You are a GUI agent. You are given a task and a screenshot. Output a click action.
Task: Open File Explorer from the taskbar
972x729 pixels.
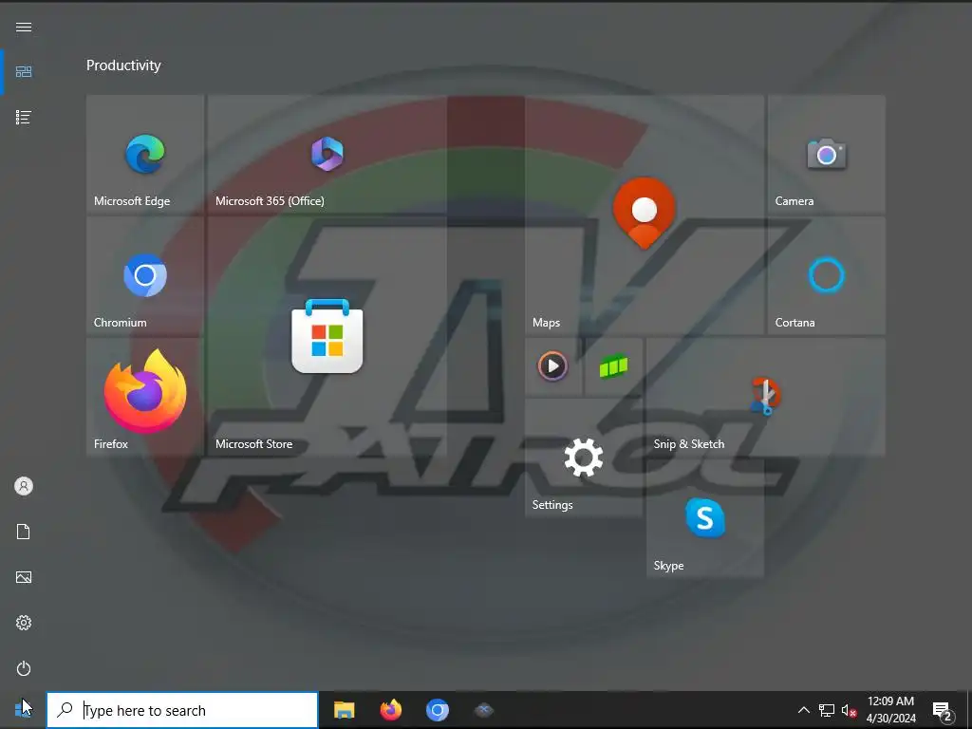344,710
